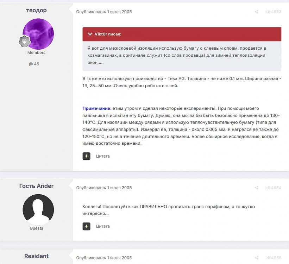Click the share icon in Гость Ander's post

click(256, 188)
